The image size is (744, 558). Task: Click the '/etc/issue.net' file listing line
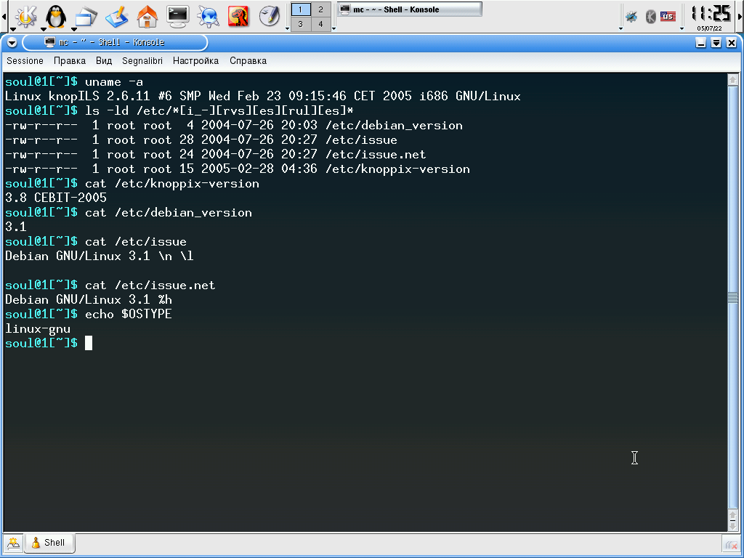pos(215,154)
